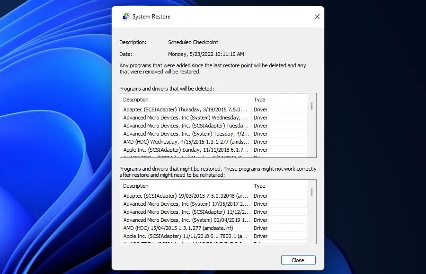426x274 pixels.
Task: Select 'Advanced Micro Devices, Inc (System) Wednesday' row
Action: click(x=214, y=118)
